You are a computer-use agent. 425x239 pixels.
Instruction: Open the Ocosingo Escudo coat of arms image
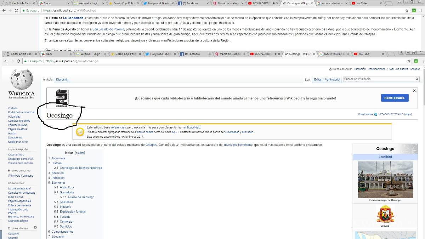tap(385, 214)
